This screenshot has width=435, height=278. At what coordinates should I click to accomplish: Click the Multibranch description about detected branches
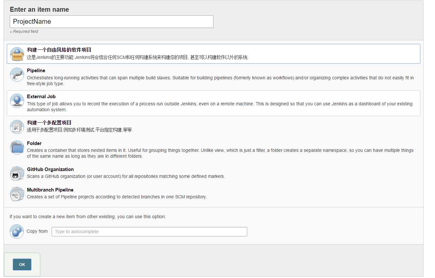pos(117,197)
